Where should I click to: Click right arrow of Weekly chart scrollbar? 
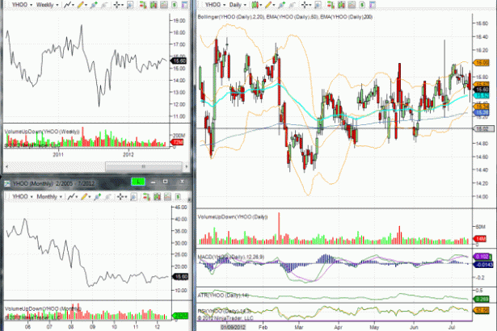point(187,166)
